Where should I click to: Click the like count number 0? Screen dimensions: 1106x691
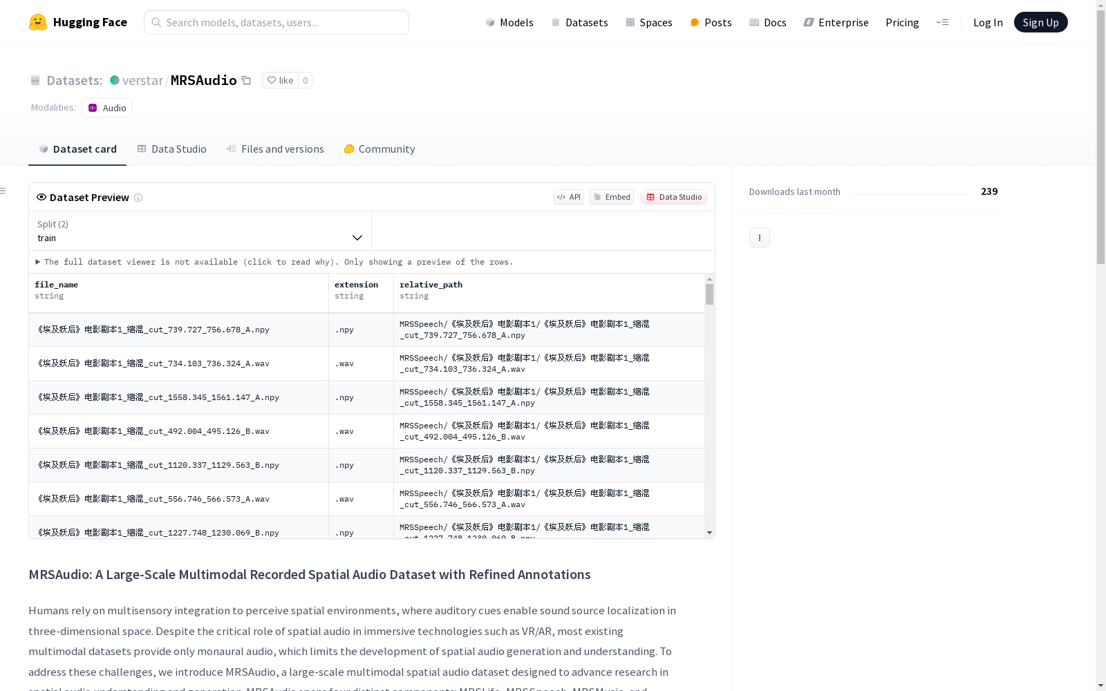305,80
